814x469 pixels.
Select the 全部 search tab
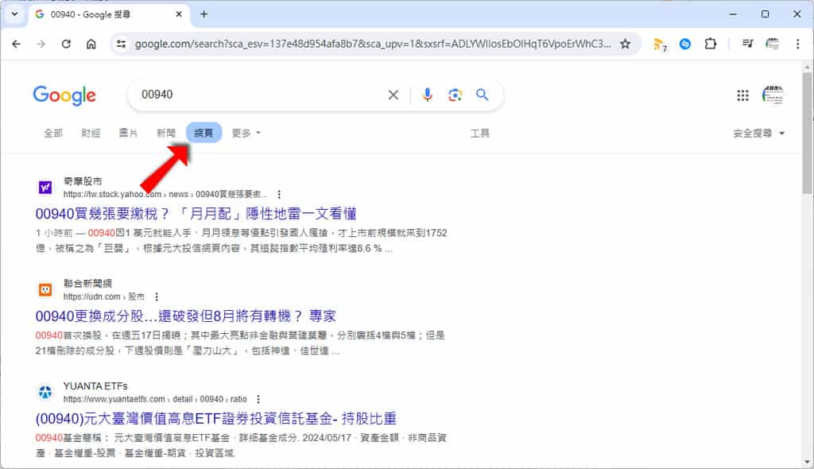(x=53, y=133)
